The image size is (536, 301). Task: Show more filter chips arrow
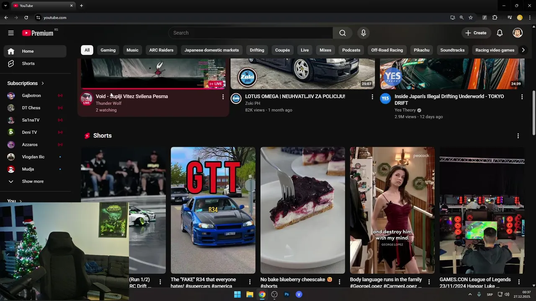tap(523, 50)
